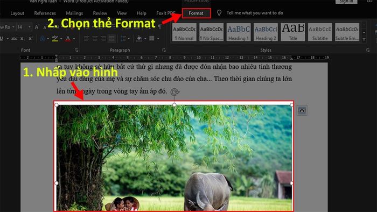Toggle strikethrough formatting
This screenshot has width=377, height=212.
click(x=14, y=38)
